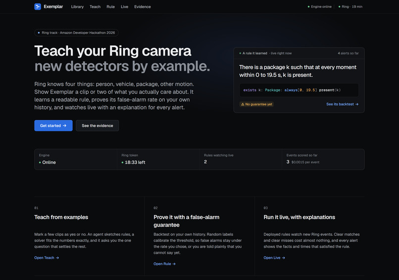Open the Evidence nav item
Viewport: 399px width, 280px height.
[143, 7]
